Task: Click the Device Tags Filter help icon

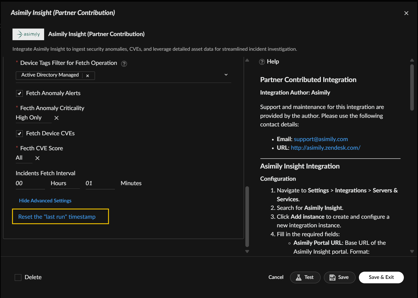Action: [x=124, y=64]
